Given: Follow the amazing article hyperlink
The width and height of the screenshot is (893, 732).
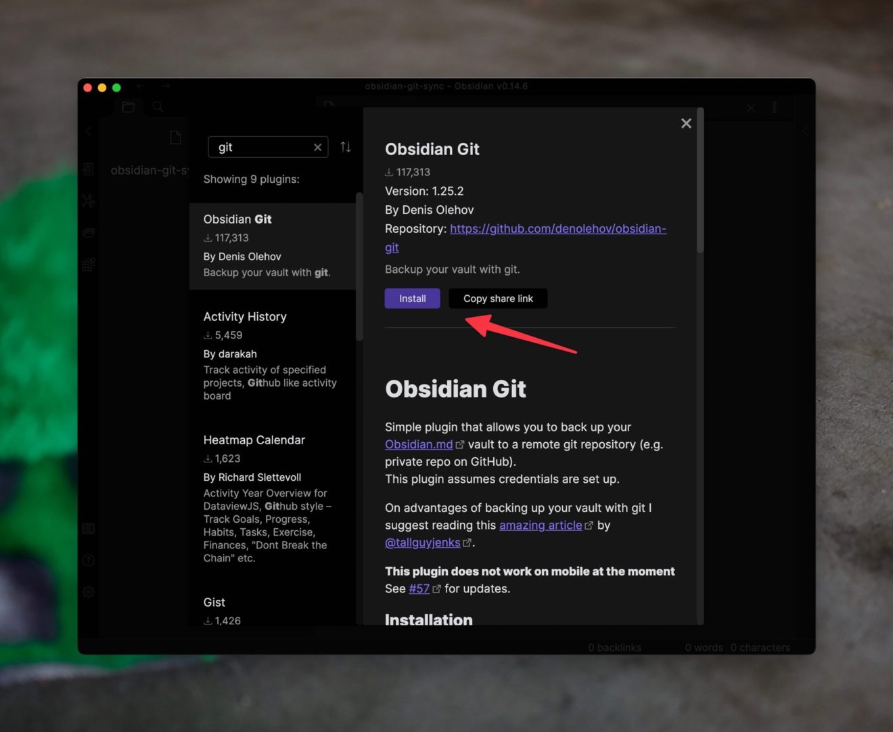Looking at the screenshot, I should click(540, 525).
